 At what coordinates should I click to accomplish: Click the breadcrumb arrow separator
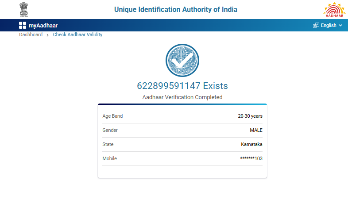[47, 35]
